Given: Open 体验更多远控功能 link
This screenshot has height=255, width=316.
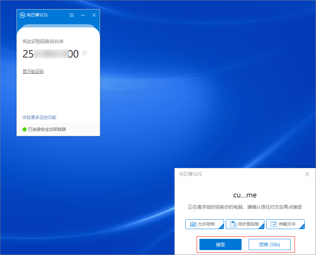Looking at the screenshot, I should [x=39, y=118].
